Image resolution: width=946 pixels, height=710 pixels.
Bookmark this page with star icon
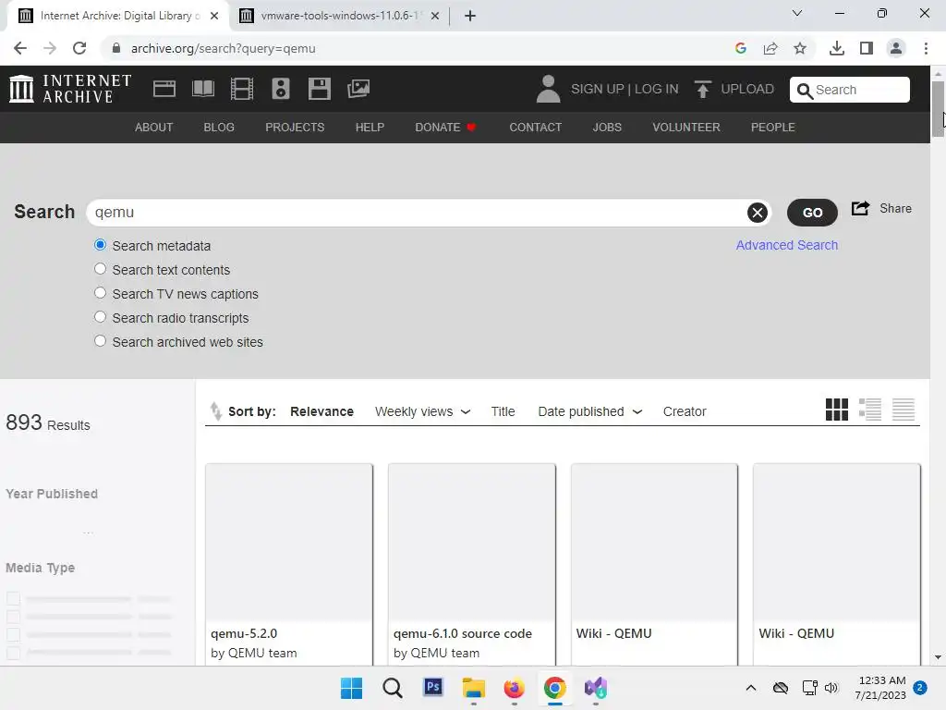coord(800,48)
